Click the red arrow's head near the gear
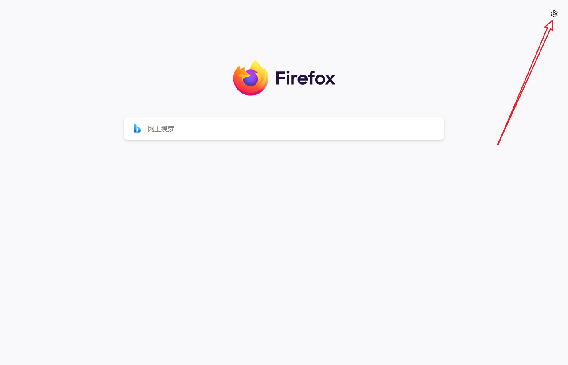 pyautogui.click(x=550, y=24)
